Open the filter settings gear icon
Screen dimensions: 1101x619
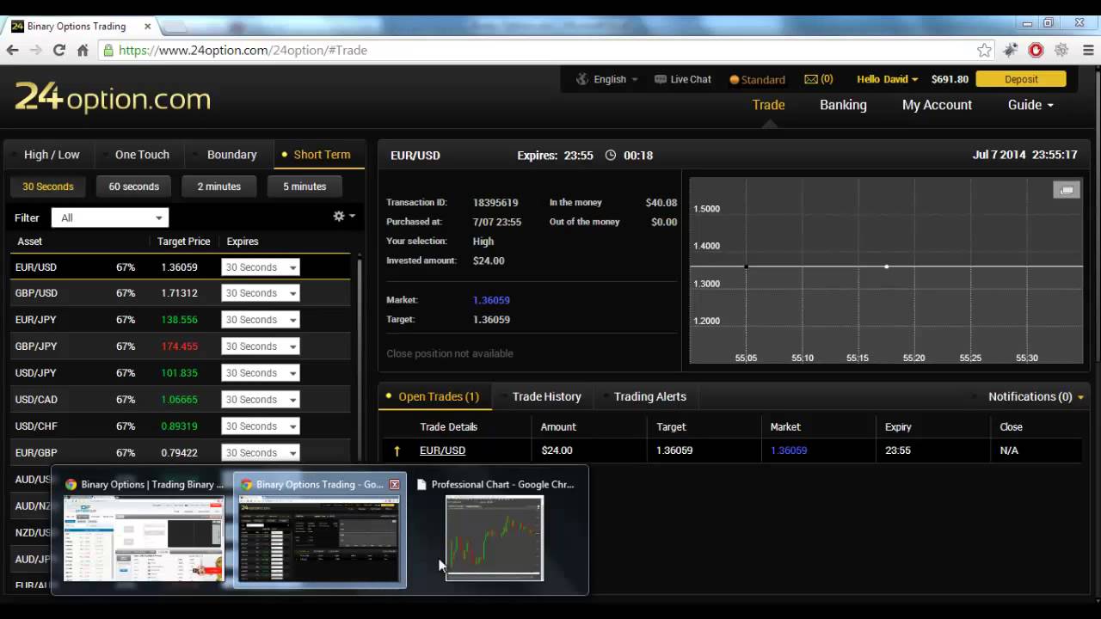click(339, 217)
